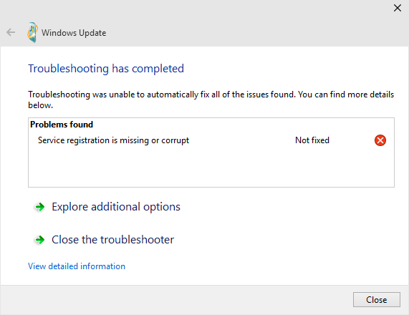The height and width of the screenshot is (315, 409).
Task: Click empty area inside Problems found list
Action: [x=211, y=167]
